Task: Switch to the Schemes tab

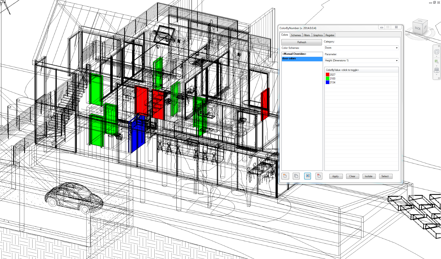Action: tap(296, 35)
